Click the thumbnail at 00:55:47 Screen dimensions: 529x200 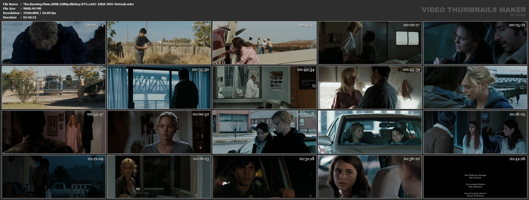pyautogui.click(x=54, y=132)
